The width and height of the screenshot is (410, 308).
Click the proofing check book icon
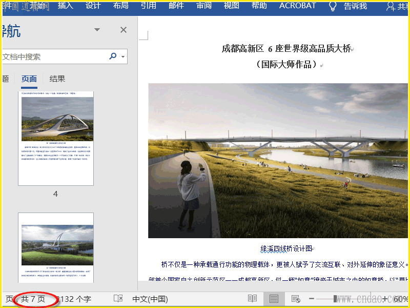point(118,299)
